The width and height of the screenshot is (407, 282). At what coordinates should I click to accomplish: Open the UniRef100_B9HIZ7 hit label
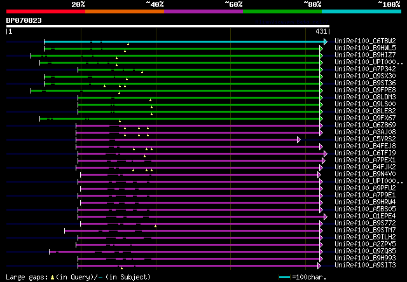pos(365,55)
